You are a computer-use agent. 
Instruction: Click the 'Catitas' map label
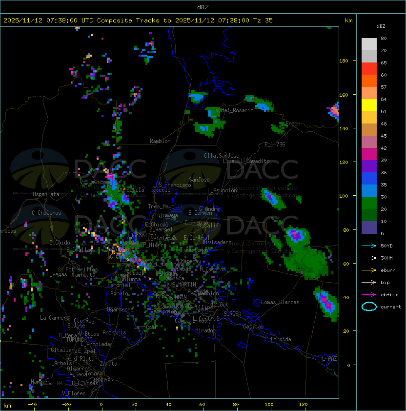click(x=253, y=327)
